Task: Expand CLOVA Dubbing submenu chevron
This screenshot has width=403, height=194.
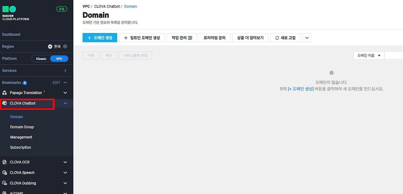Action: [x=65, y=183]
